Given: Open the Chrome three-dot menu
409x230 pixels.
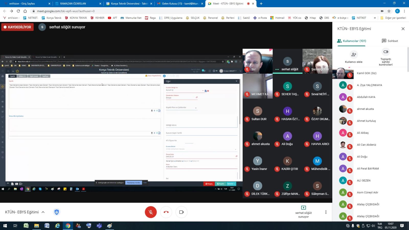Looking at the screenshot, I should [x=404, y=11].
